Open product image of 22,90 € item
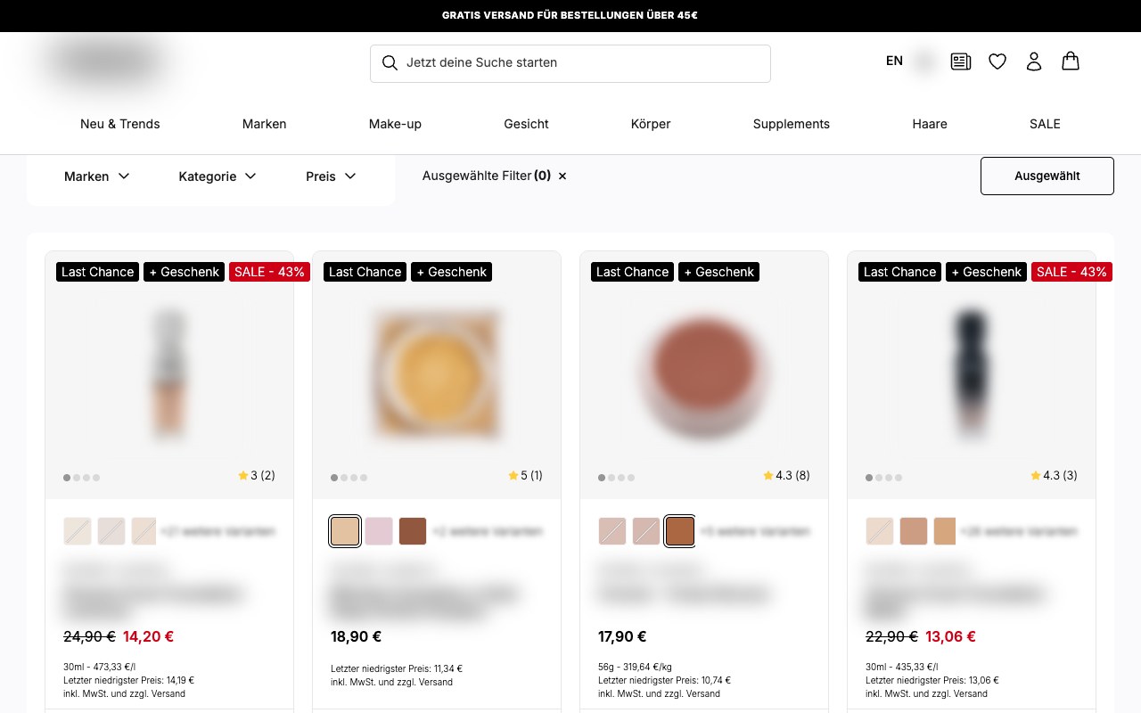Viewport: 1141px width, 713px height. pyautogui.click(x=972, y=374)
